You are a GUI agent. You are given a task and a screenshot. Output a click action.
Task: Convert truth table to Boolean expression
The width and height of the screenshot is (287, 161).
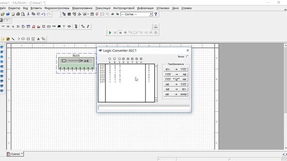tap(175, 75)
